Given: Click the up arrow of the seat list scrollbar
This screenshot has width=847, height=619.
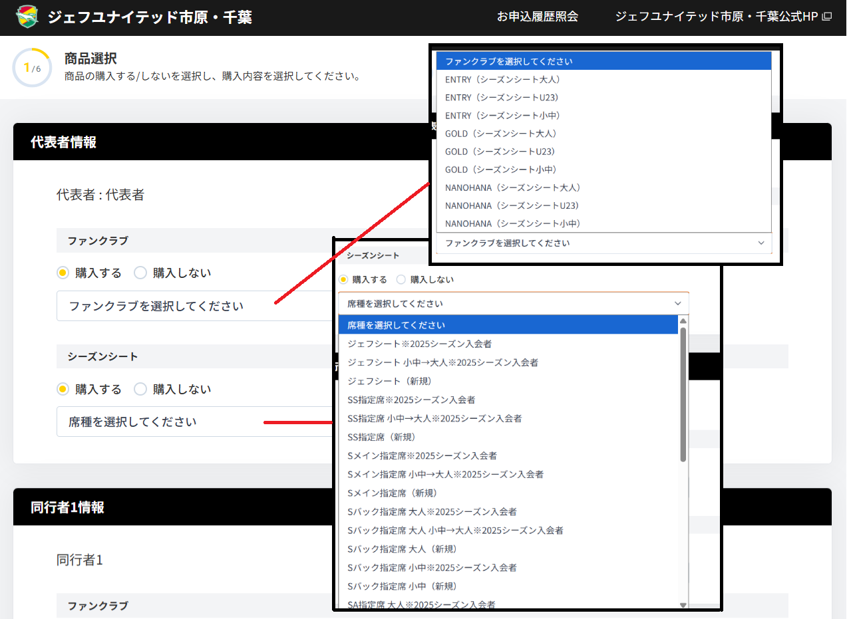Looking at the screenshot, I should (x=683, y=321).
